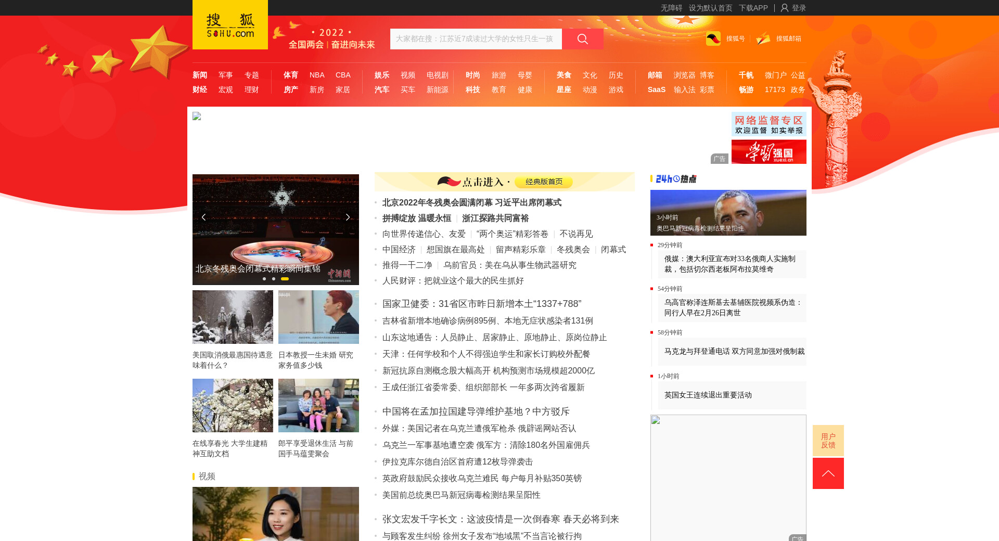Go to previous carousel slide arrow

pyautogui.click(x=203, y=217)
